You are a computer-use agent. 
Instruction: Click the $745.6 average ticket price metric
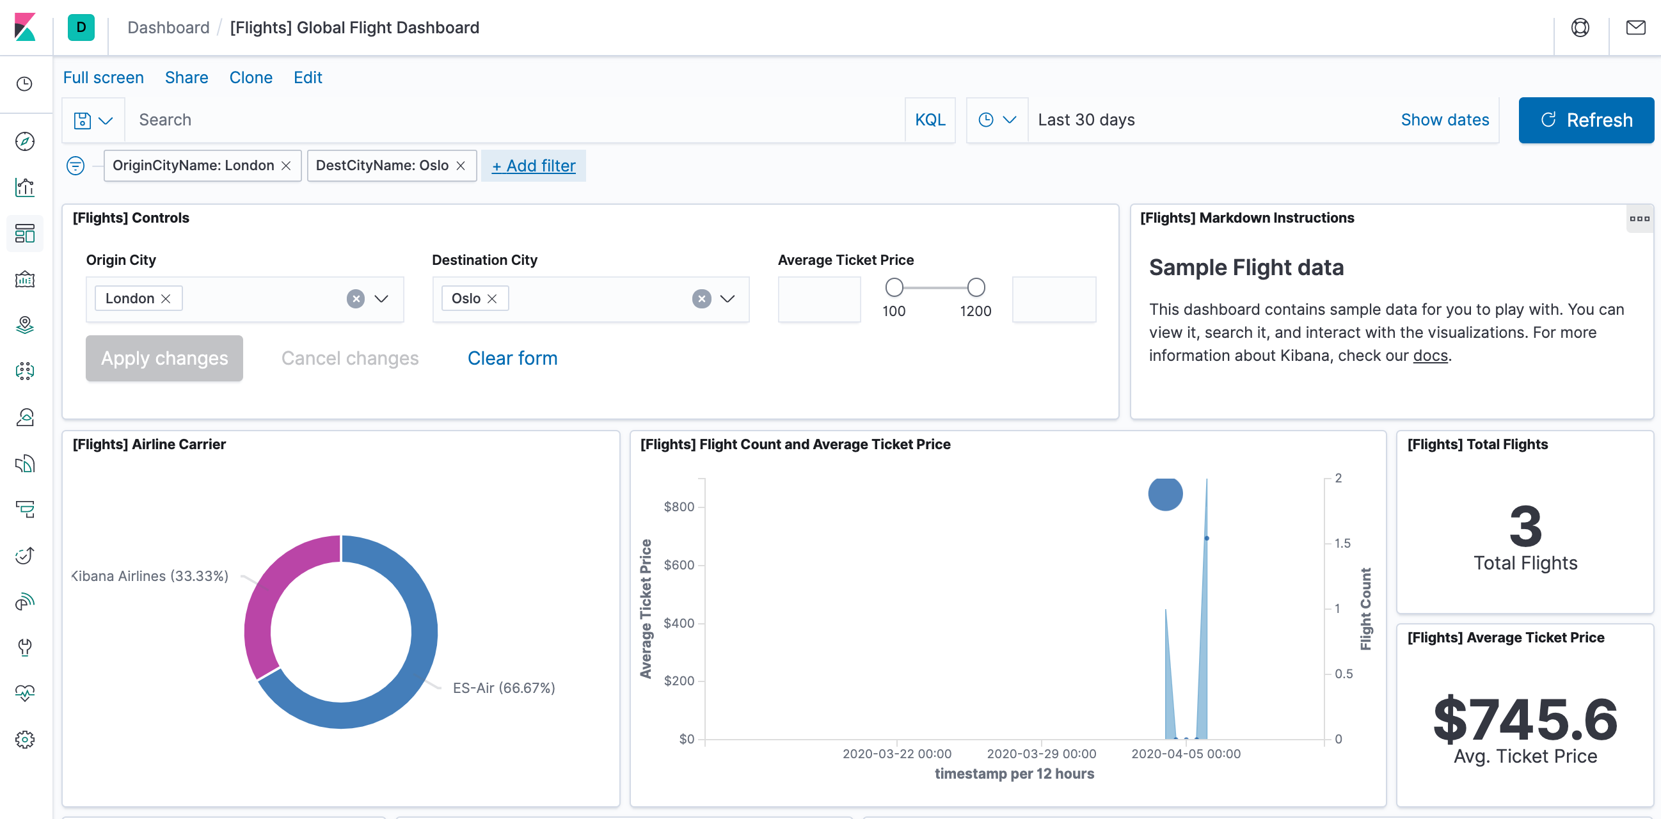[x=1524, y=720]
